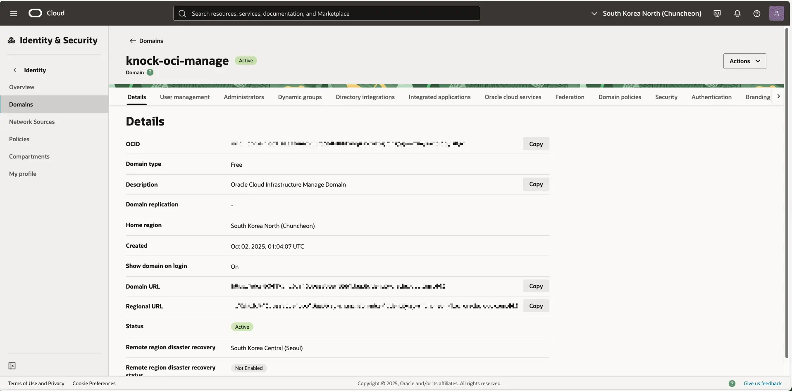Open the hamburger navigation menu

(13, 13)
